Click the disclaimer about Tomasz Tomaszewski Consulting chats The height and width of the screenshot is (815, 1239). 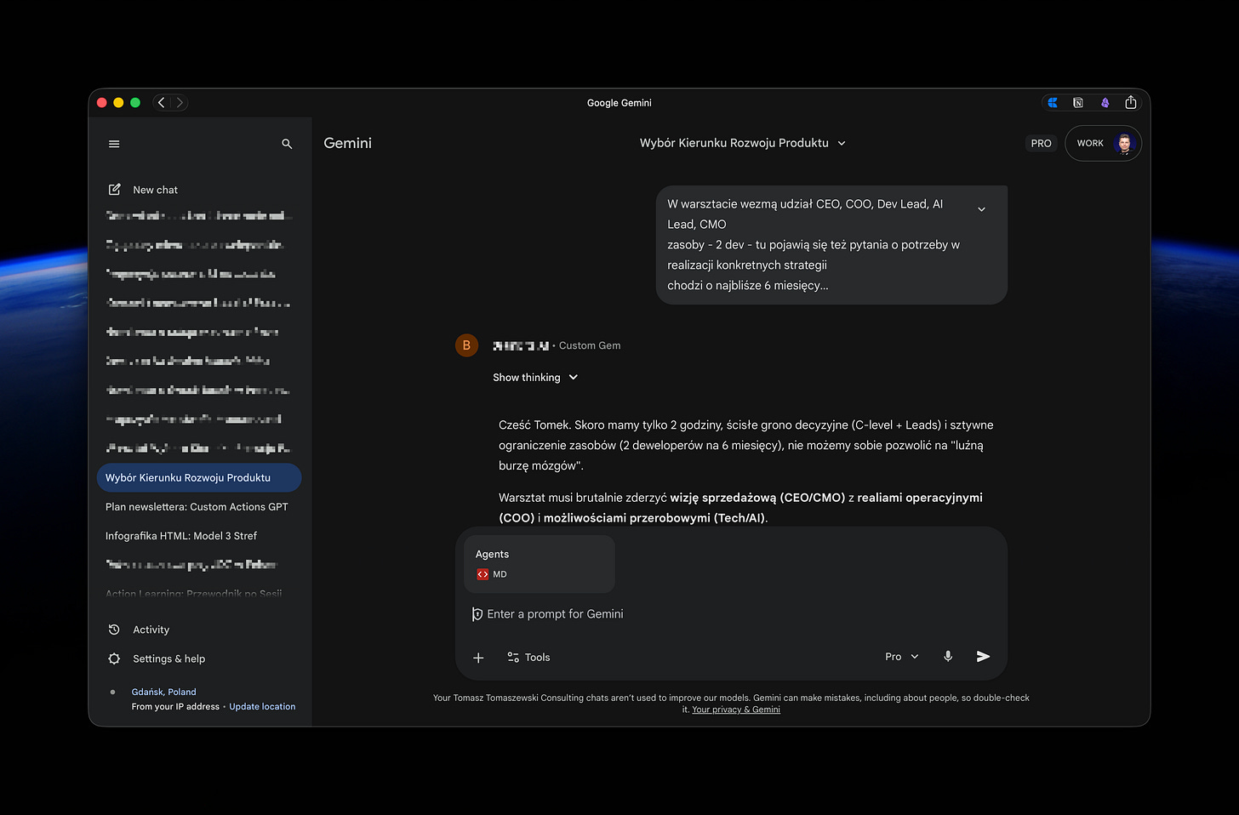coord(731,703)
